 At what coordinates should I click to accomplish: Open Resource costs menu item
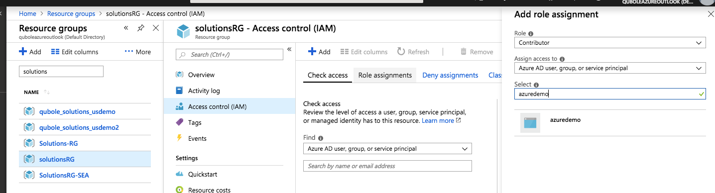click(x=209, y=190)
